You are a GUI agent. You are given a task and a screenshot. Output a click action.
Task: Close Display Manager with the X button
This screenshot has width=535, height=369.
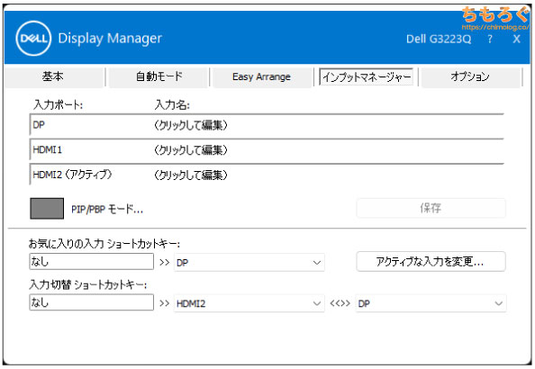coord(516,39)
